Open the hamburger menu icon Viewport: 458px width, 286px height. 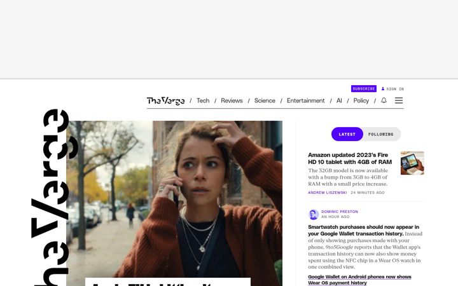[x=399, y=100]
